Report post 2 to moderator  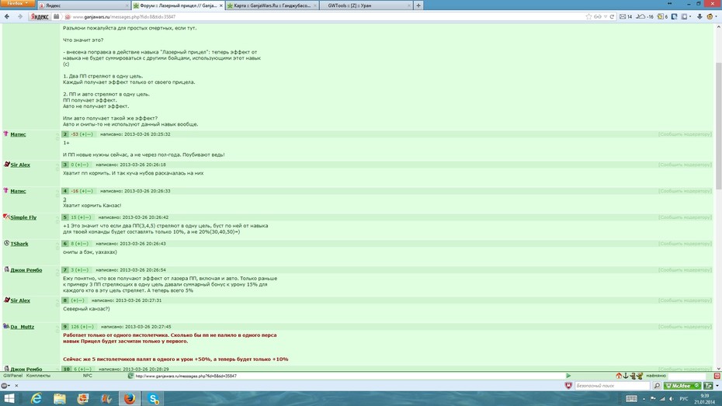685,134
